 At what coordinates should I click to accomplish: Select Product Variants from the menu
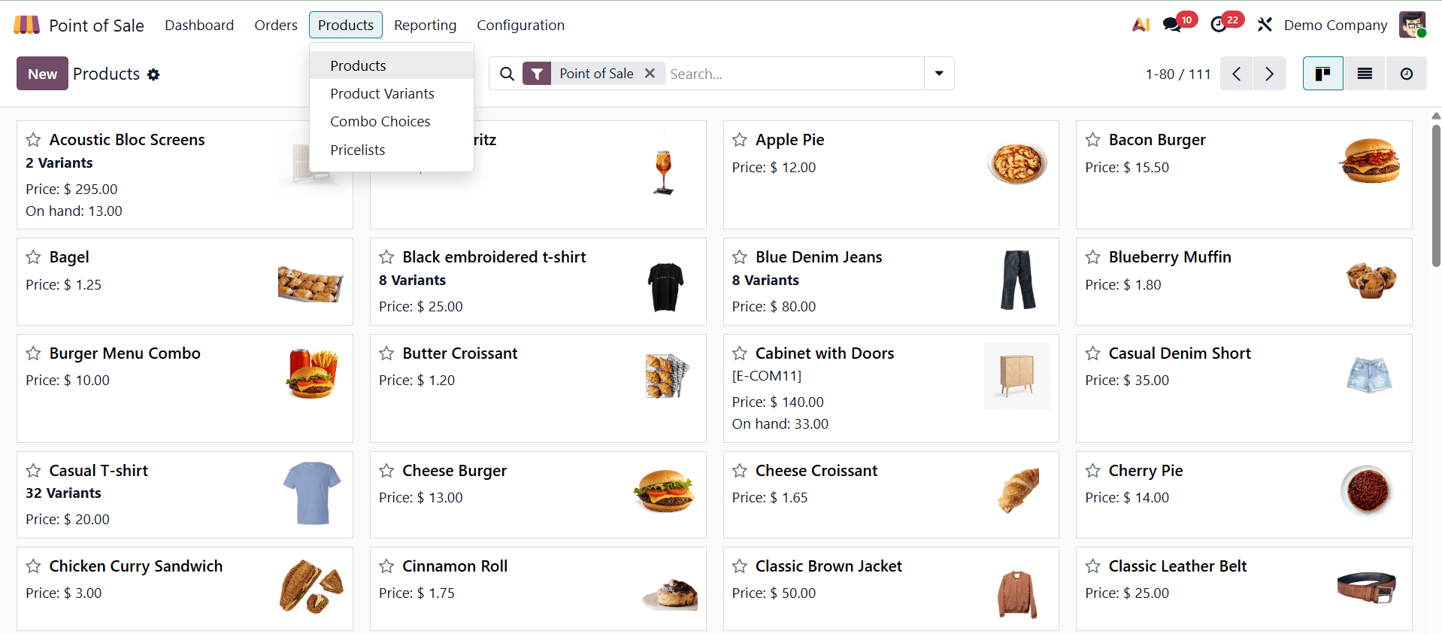point(382,93)
